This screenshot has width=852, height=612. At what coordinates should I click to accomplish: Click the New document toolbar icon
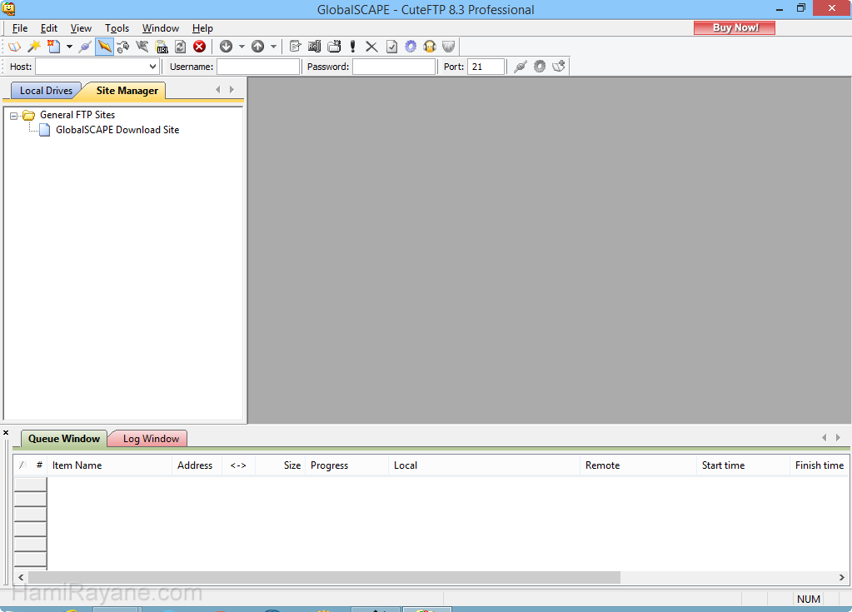tap(53, 47)
